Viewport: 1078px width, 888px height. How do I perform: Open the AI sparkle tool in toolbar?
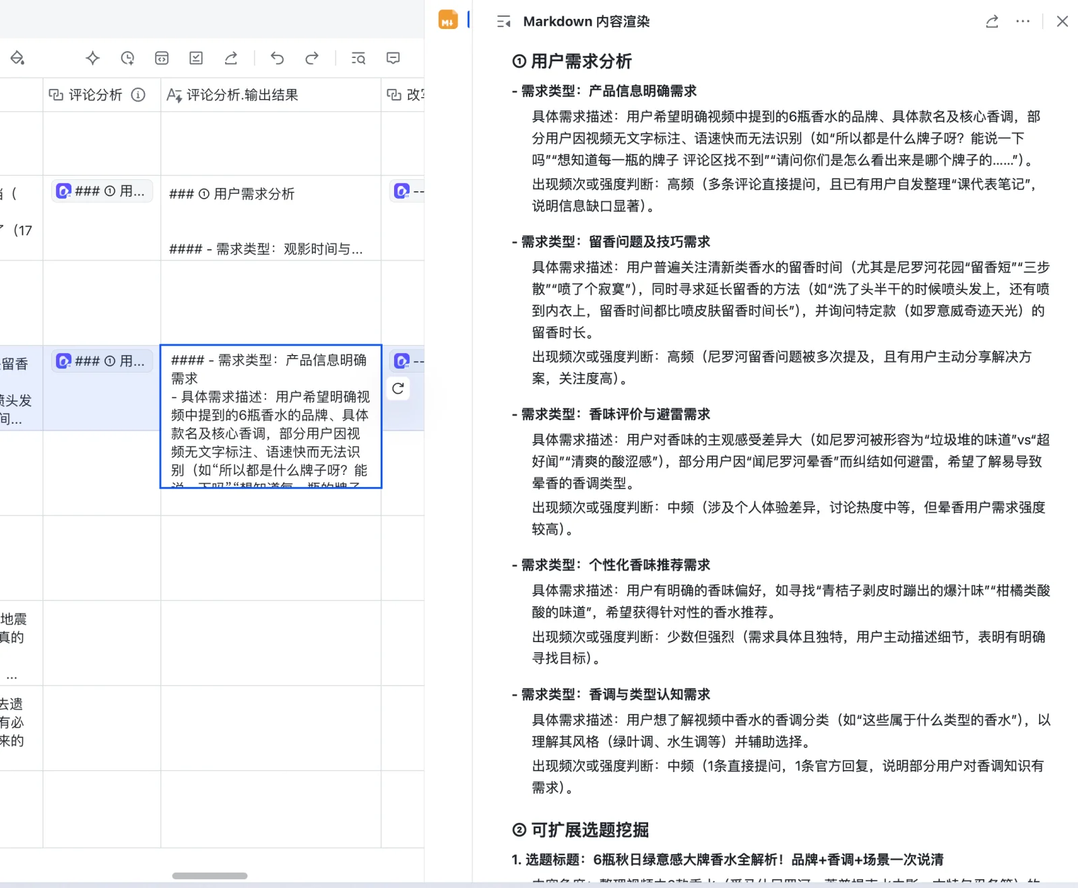(93, 59)
